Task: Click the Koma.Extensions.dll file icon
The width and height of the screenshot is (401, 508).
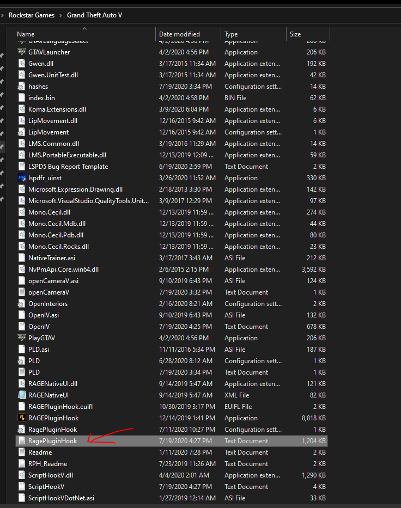Action: [22, 109]
